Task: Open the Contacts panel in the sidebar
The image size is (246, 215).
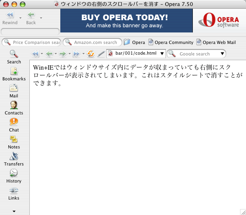Action: coord(14,108)
